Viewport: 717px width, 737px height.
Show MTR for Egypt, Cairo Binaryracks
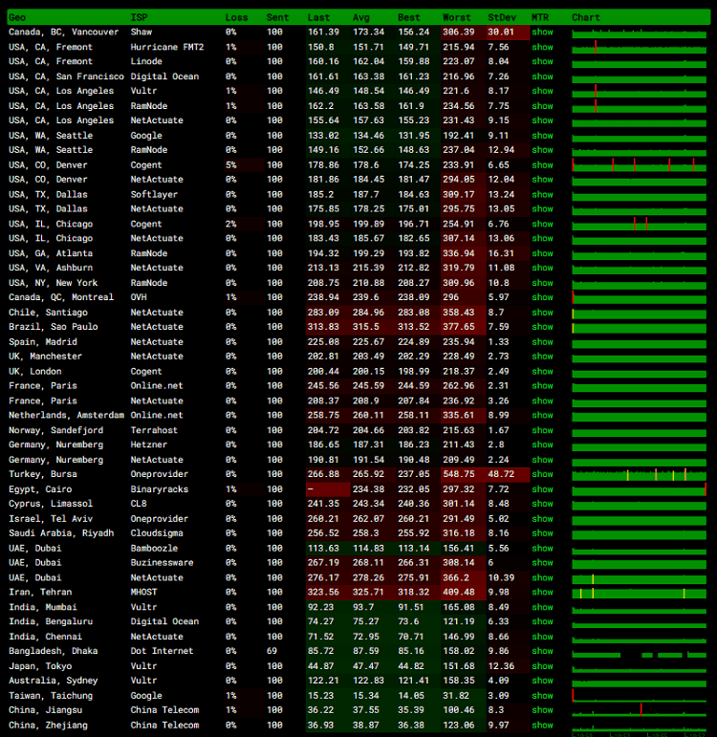coord(542,489)
